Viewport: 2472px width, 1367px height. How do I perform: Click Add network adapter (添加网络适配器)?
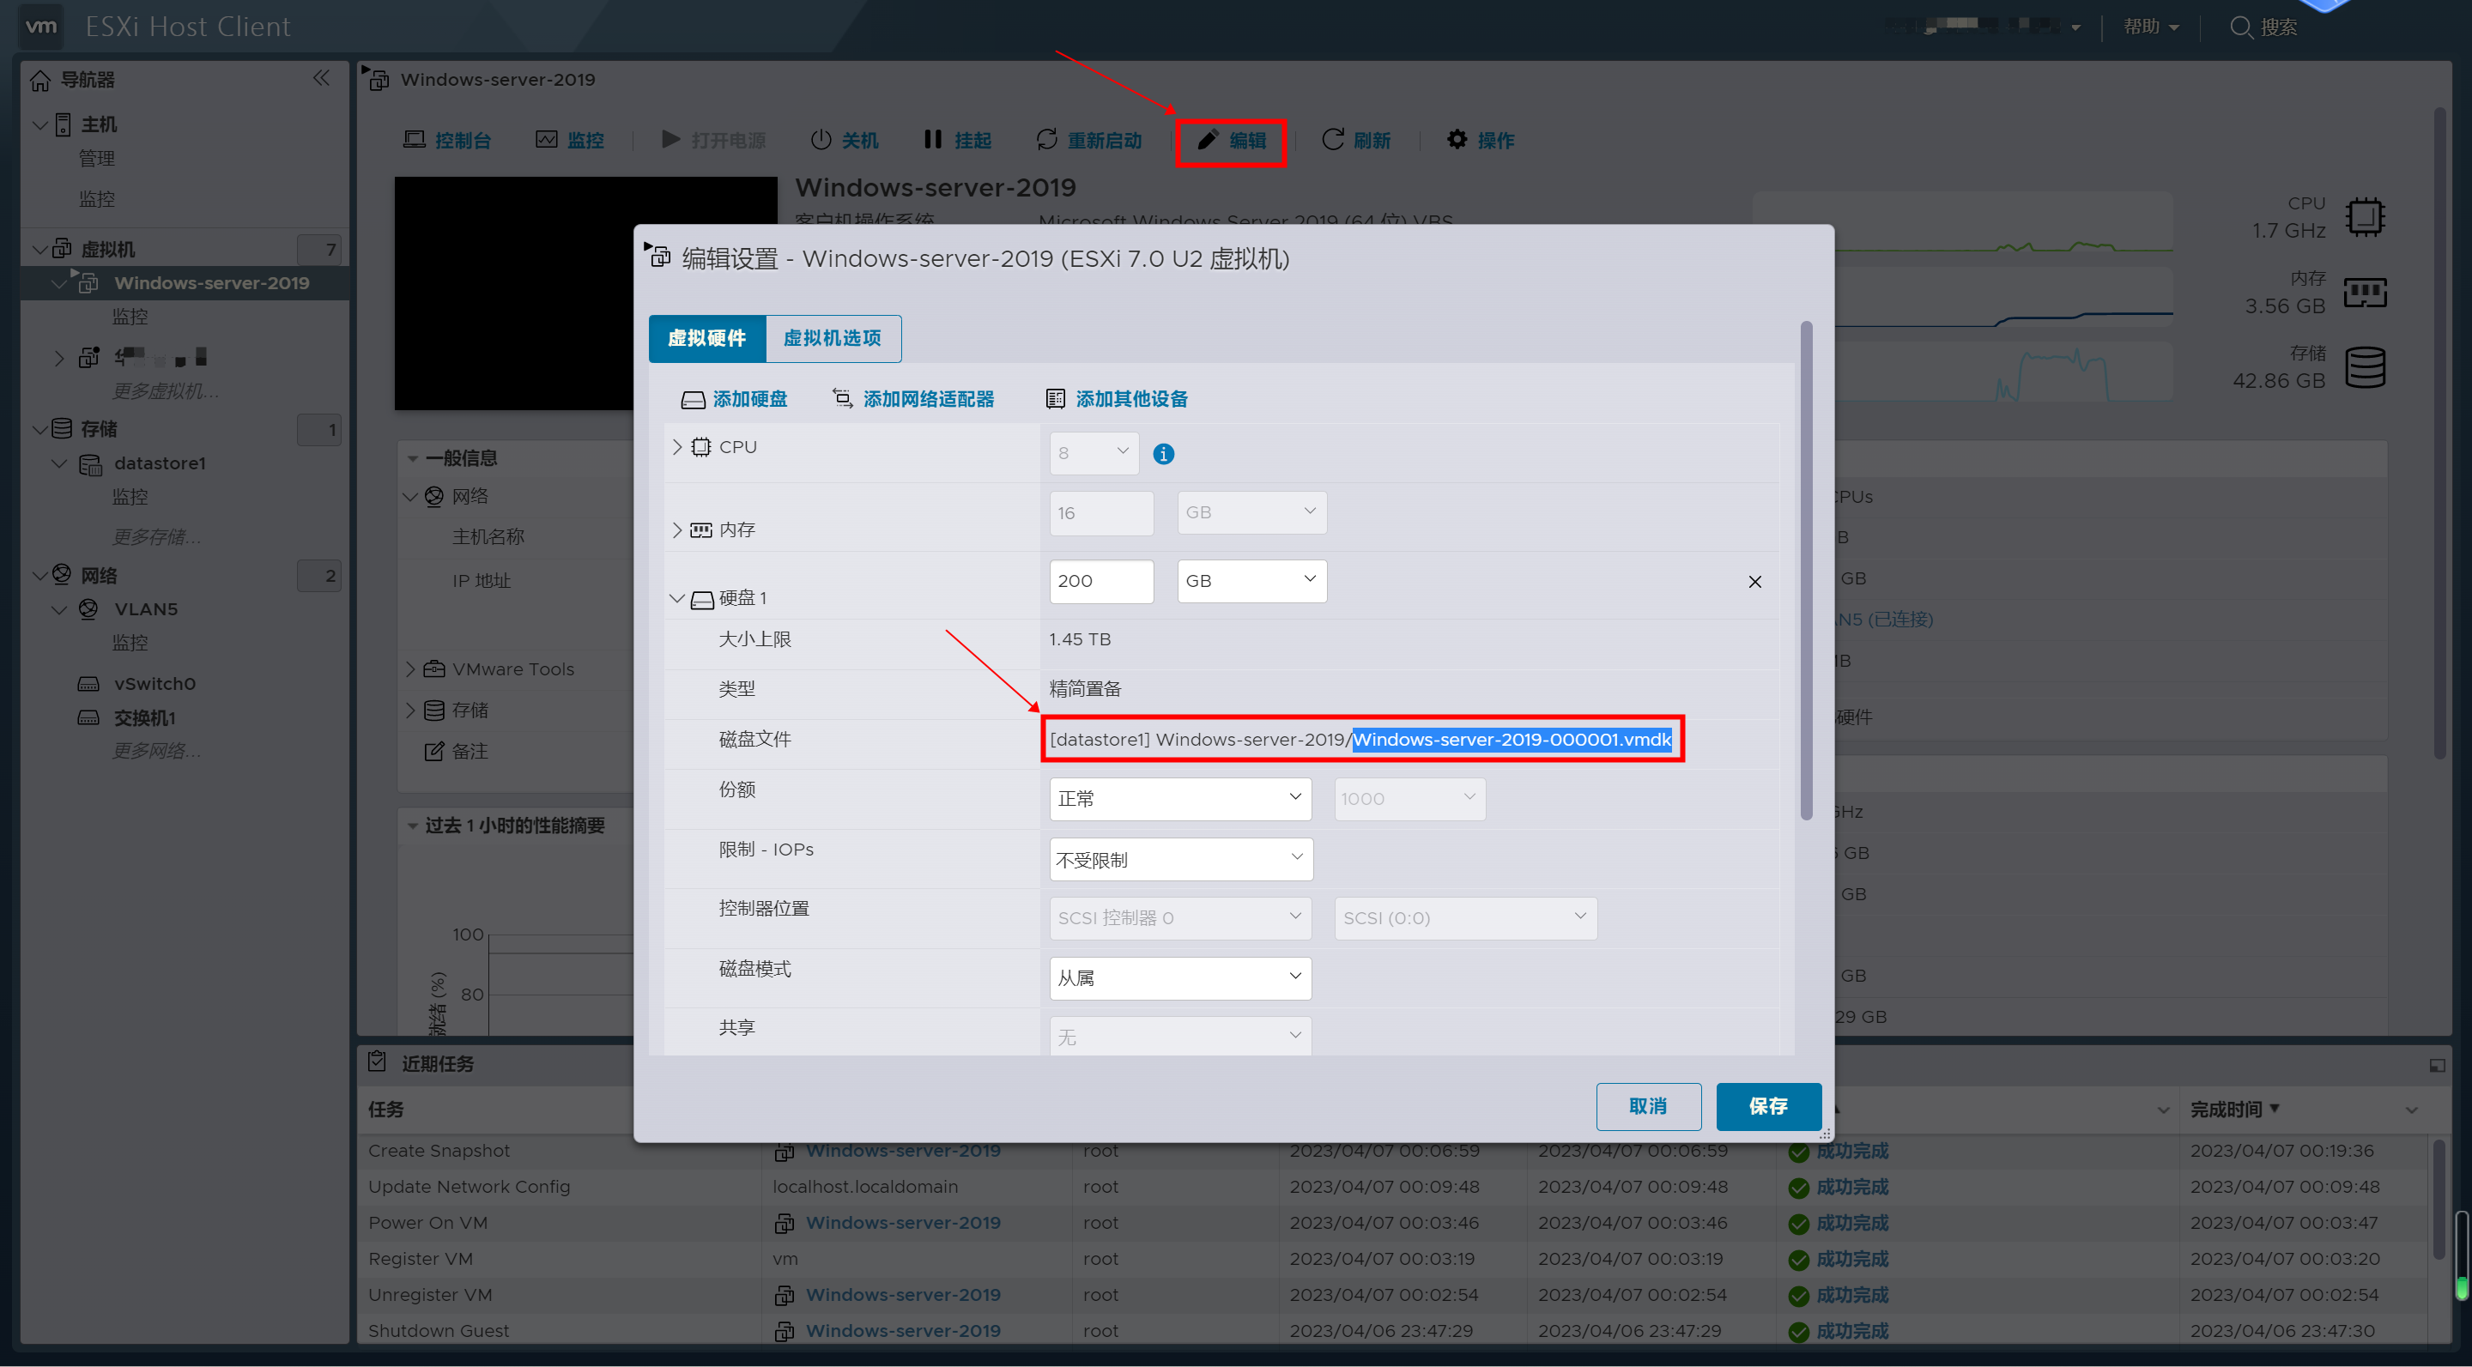[912, 399]
